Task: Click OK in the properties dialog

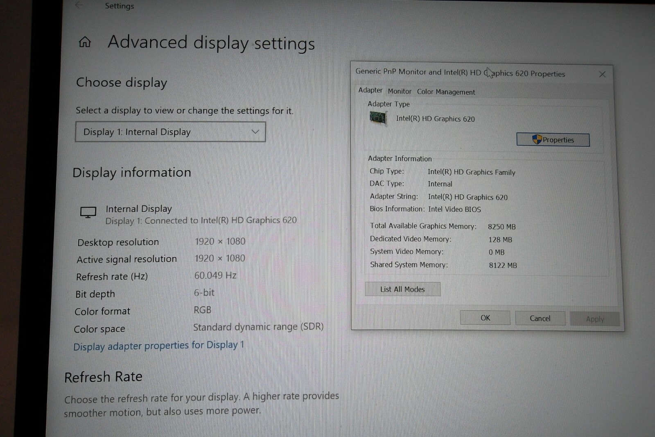Action: [x=485, y=318]
